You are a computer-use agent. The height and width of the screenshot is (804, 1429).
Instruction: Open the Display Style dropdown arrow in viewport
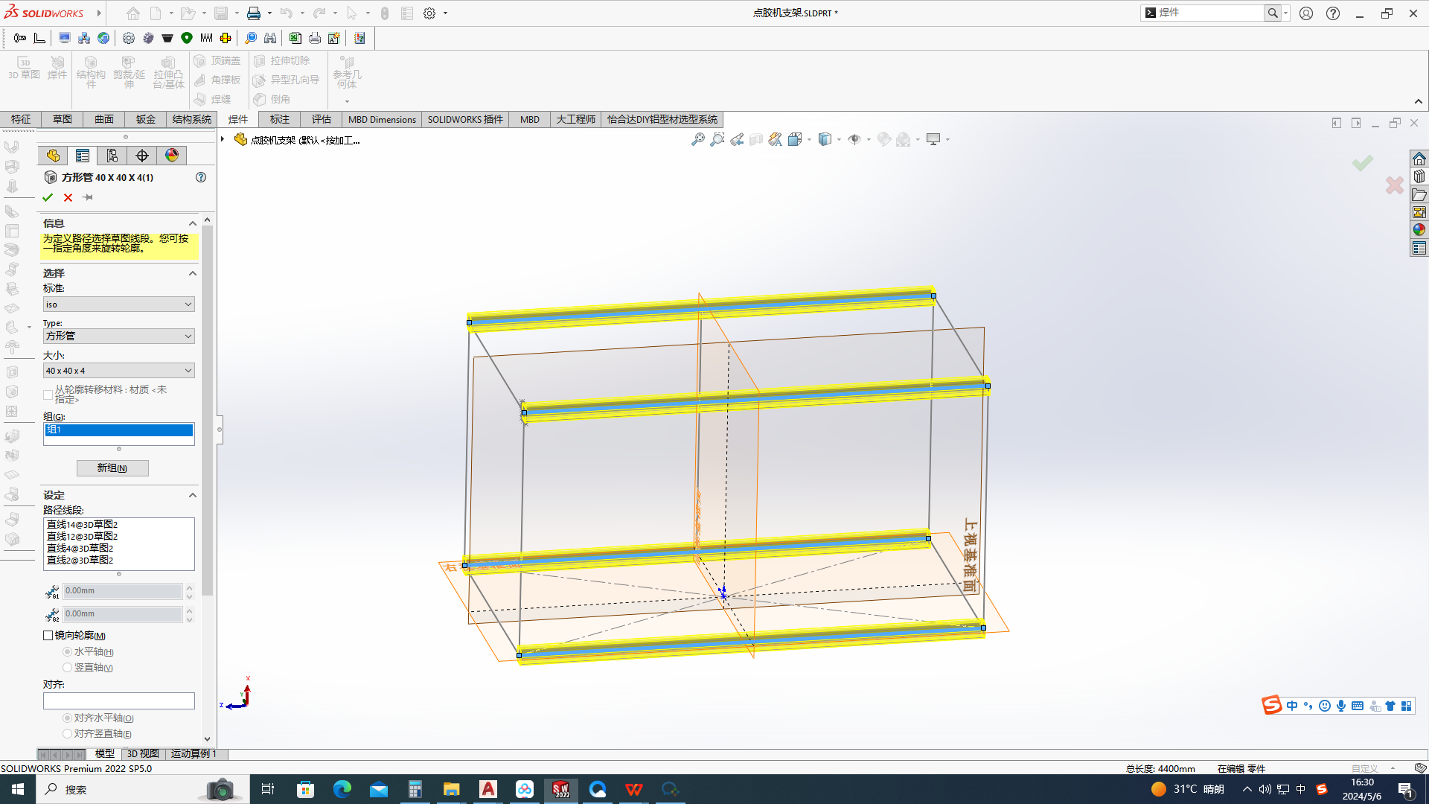(839, 139)
